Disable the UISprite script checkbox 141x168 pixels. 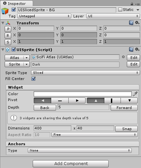[x=14, y=49]
